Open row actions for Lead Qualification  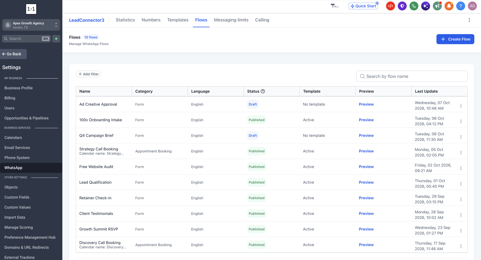click(x=461, y=184)
